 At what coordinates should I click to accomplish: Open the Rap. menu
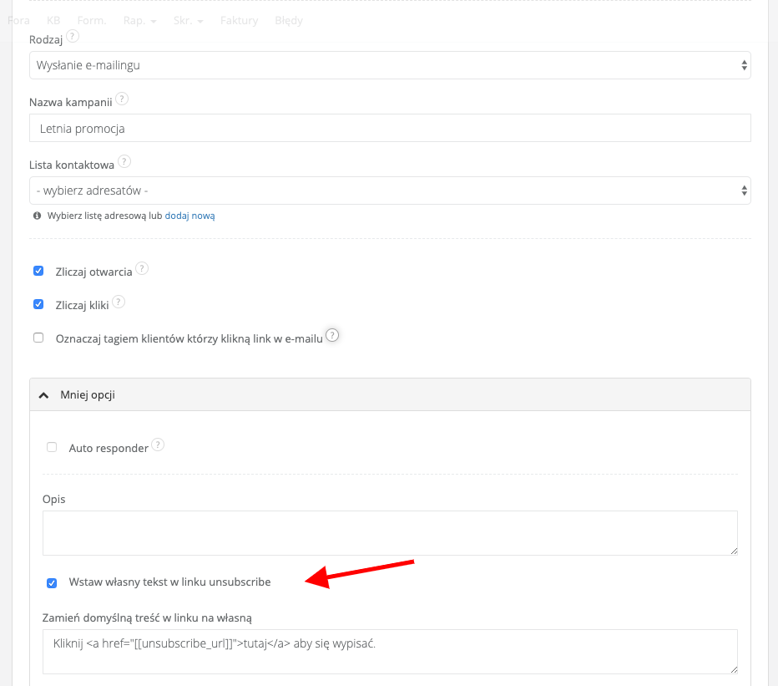pyautogui.click(x=139, y=20)
